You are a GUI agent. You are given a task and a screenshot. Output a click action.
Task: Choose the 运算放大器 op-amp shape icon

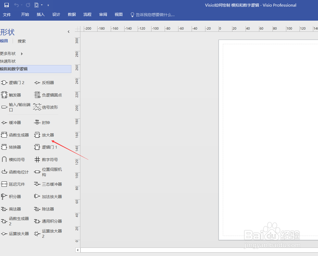4,234
